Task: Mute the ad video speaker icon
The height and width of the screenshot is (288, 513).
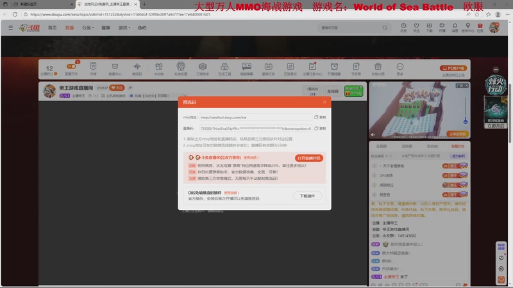Action: tap(373, 134)
